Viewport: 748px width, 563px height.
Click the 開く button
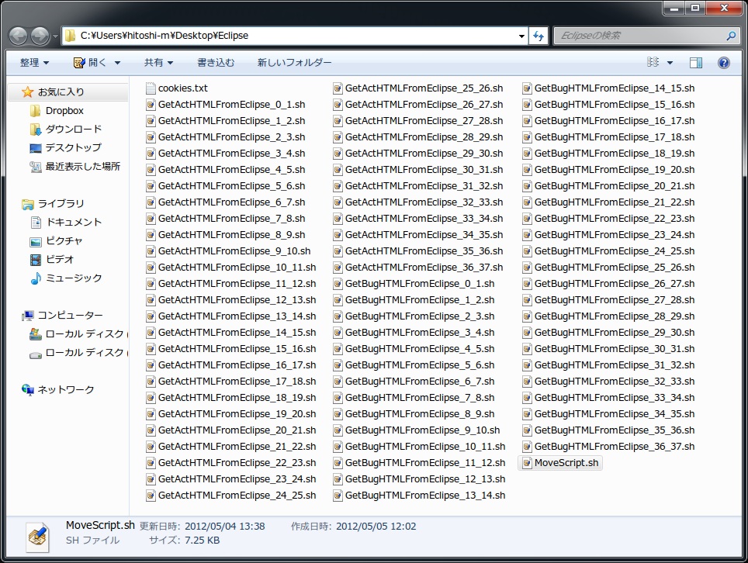[91, 63]
